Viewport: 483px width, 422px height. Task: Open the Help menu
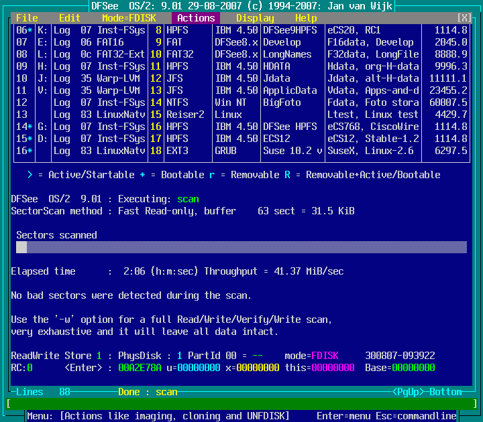point(306,18)
